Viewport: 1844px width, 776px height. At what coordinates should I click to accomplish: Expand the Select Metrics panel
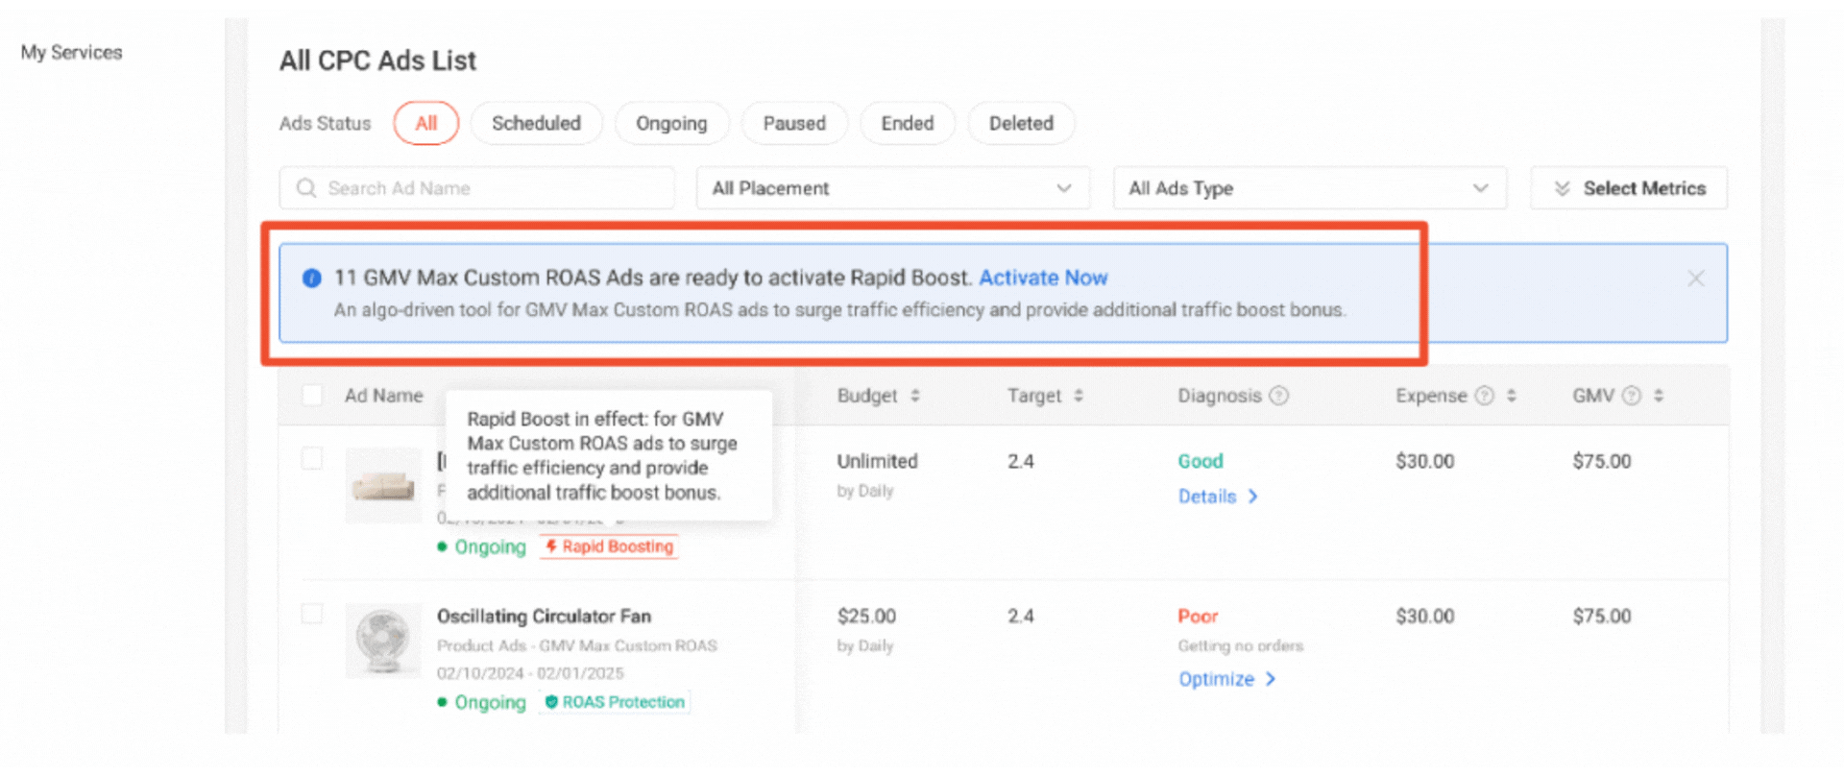click(x=1629, y=188)
